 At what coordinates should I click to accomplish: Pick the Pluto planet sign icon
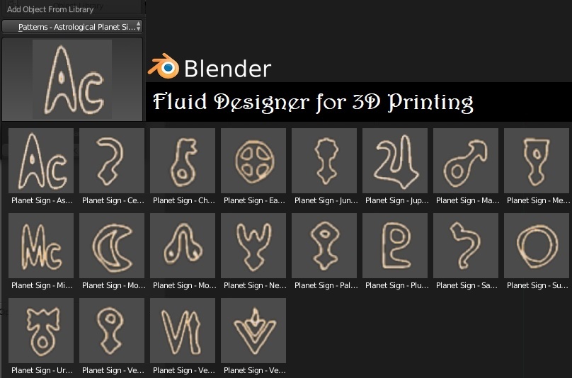[x=395, y=246]
